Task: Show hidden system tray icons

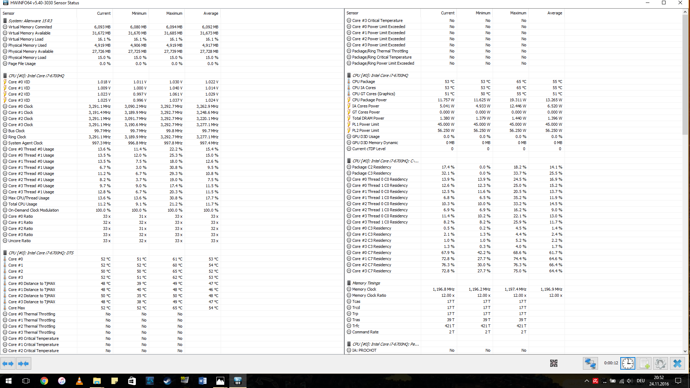Action: pos(586,381)
